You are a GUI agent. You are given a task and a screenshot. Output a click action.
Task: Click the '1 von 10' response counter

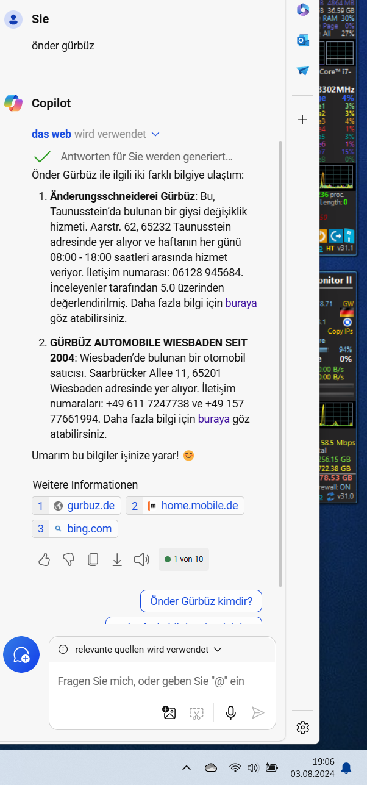click(x=184, y=559)
